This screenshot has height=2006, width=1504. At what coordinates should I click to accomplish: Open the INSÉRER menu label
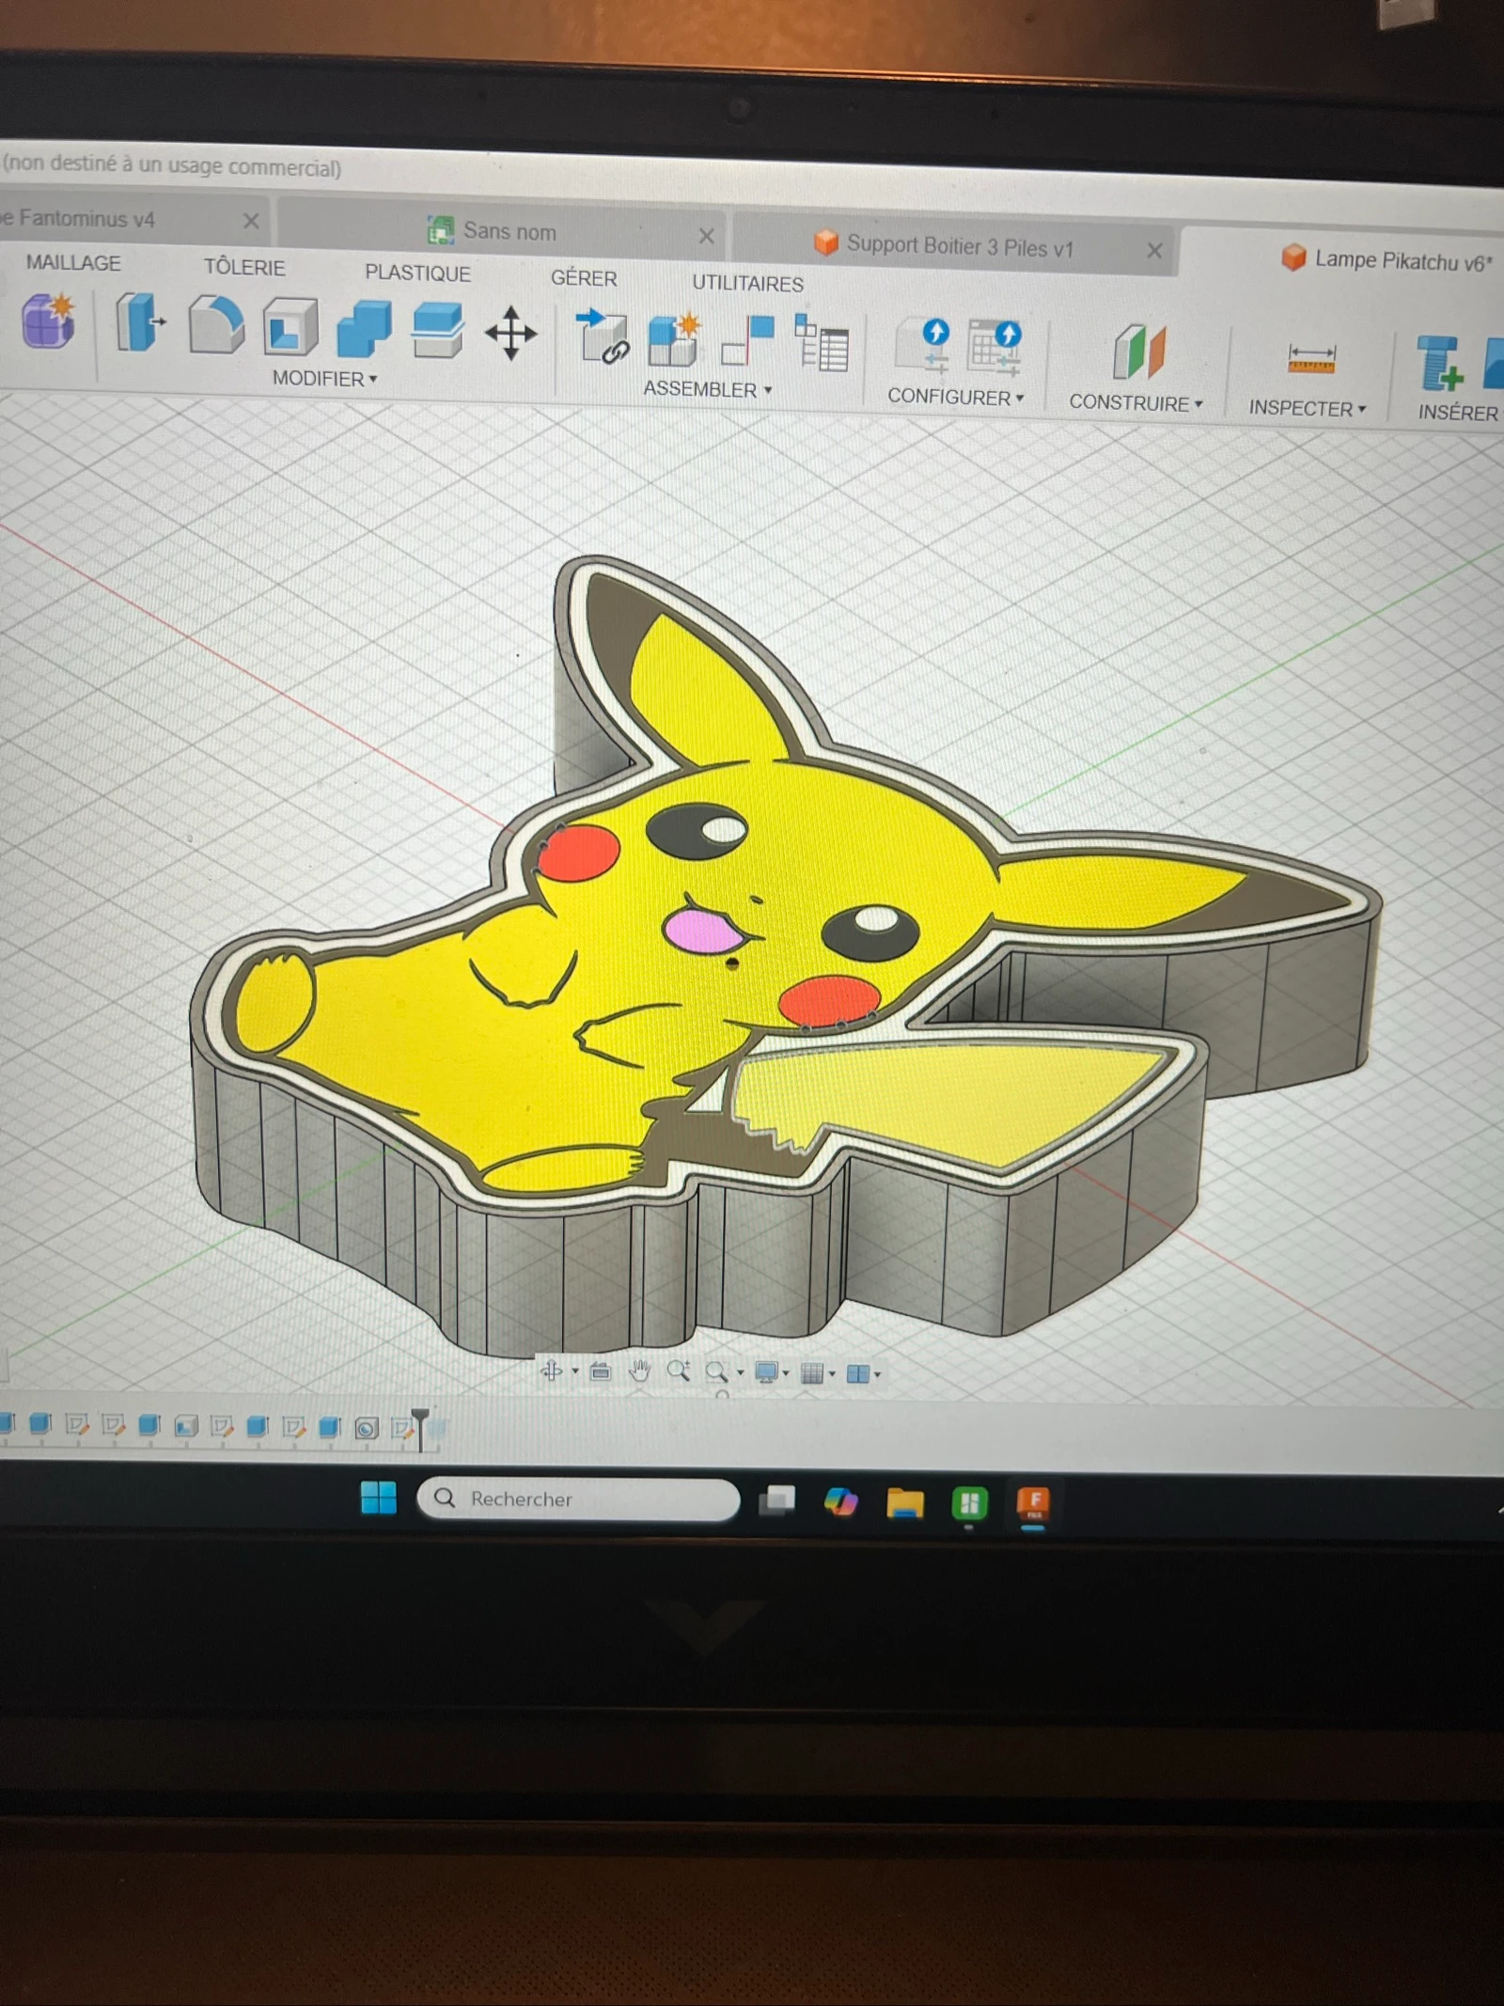1458,413
